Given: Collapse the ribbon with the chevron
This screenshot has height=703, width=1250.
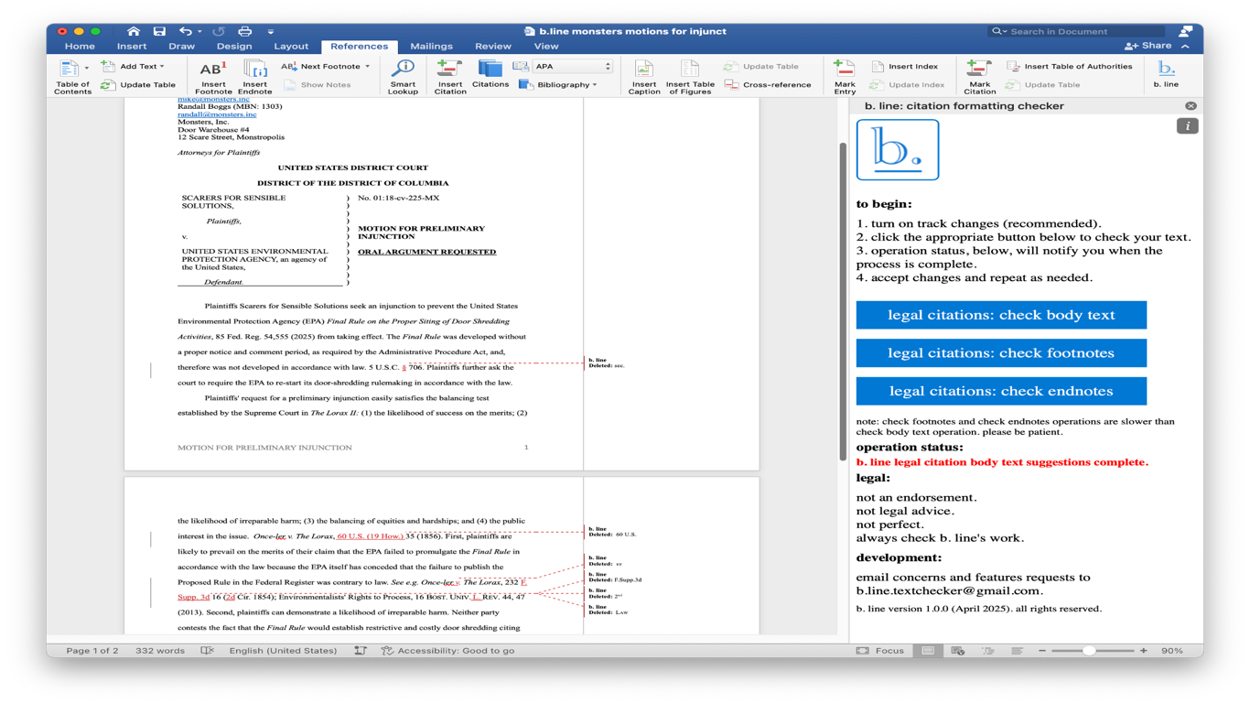Looking at the screenshot, I should (1186, 46).
